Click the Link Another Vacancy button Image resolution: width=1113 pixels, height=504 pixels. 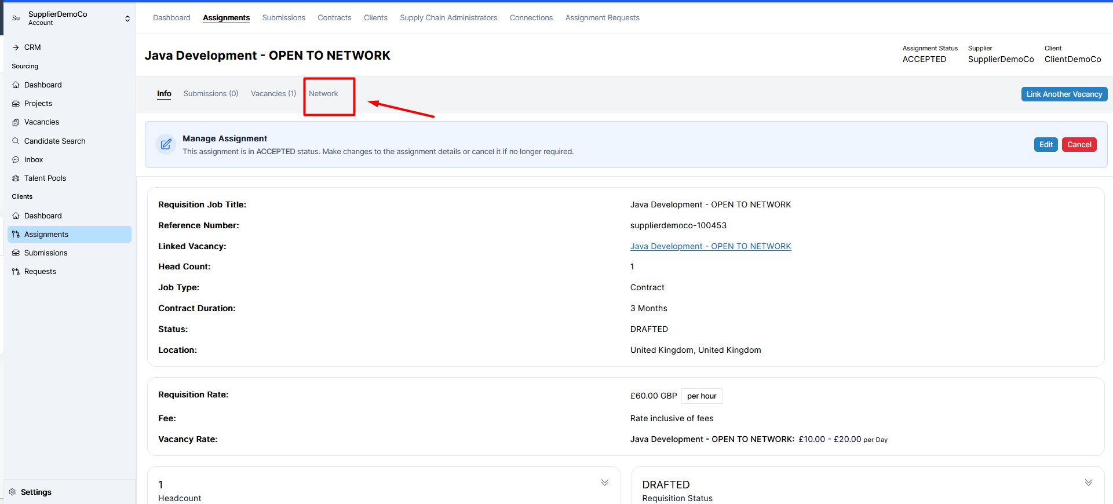pyautogui.click(x=1064, y=94)
